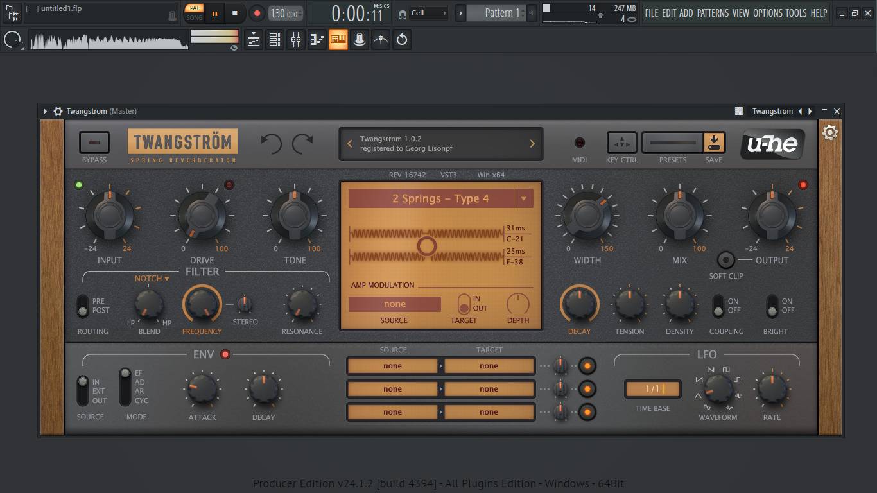Open the NOTCH filter type dropdown

pos(152,279)
